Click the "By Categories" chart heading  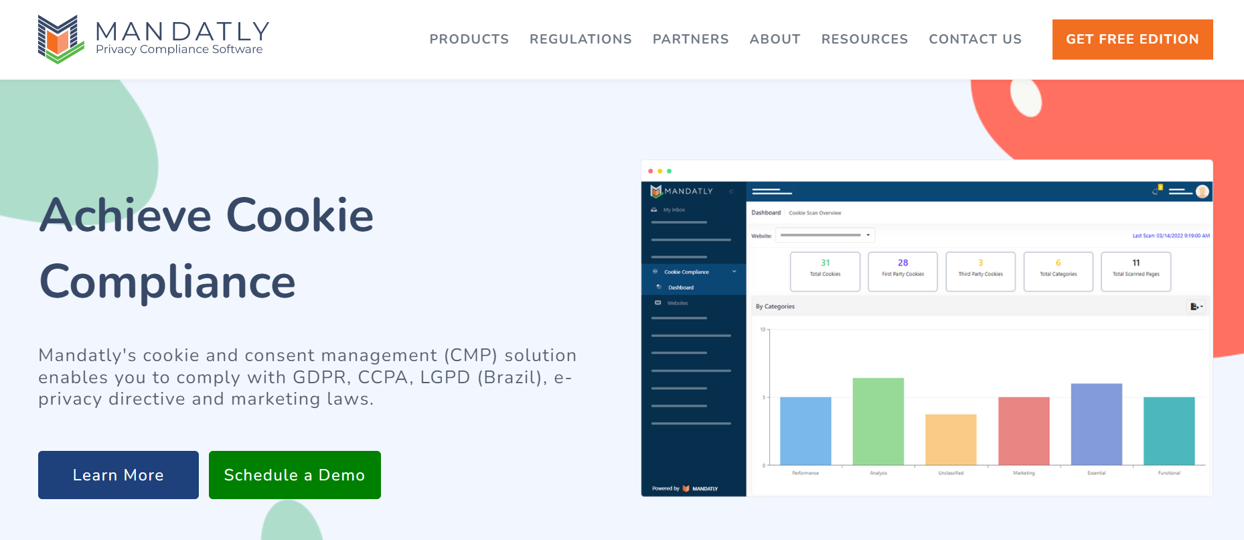point(775,307)
